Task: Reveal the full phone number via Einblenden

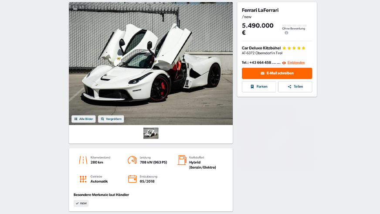Action: 296,62
